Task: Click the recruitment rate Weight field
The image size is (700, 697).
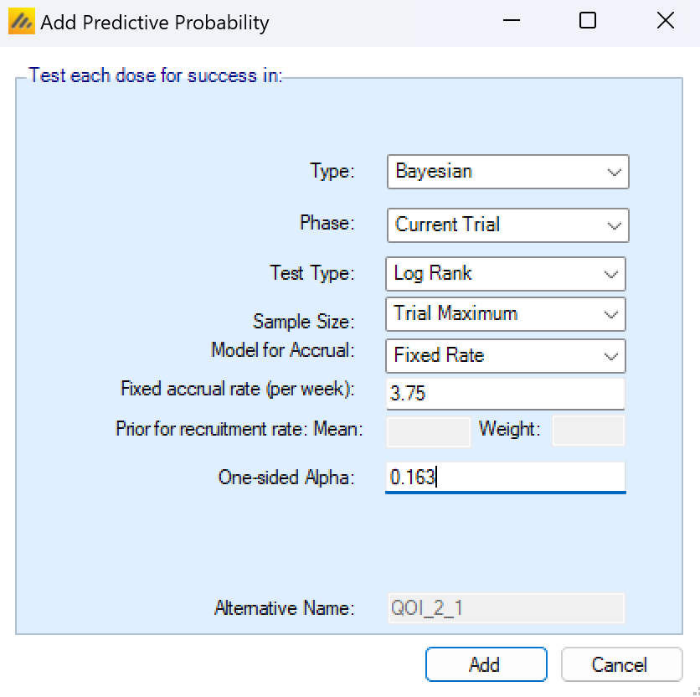Action: click(x=589, y=431)
